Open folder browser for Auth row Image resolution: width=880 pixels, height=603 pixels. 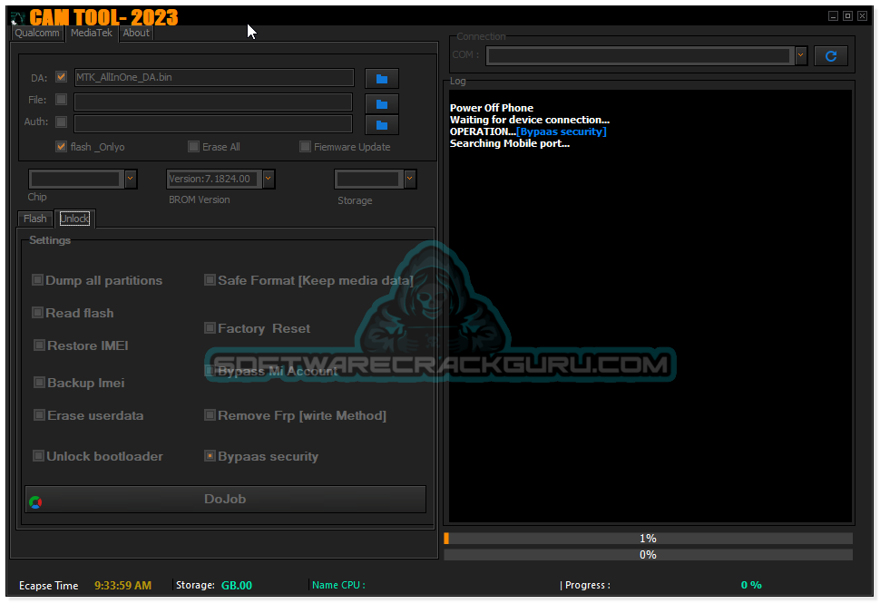382,124
